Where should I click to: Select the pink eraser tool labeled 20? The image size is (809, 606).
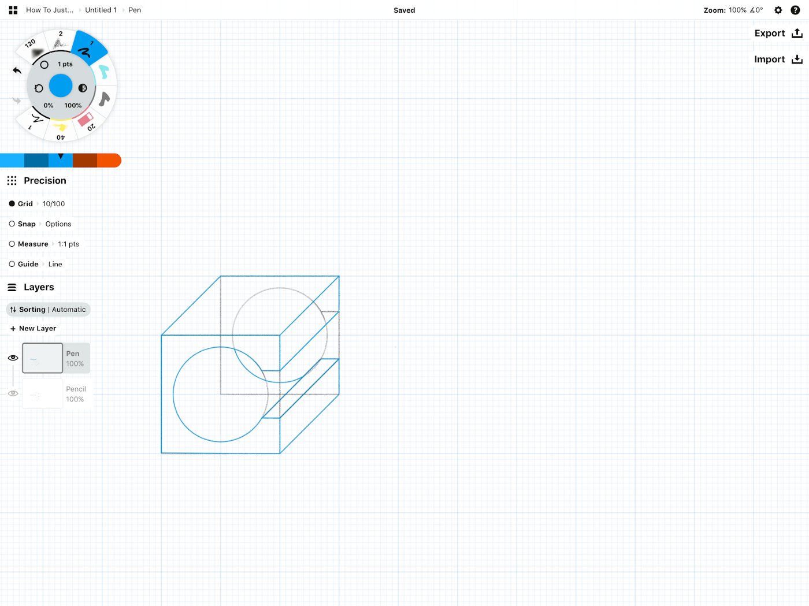pyautogui.click(x=87, y=121)
